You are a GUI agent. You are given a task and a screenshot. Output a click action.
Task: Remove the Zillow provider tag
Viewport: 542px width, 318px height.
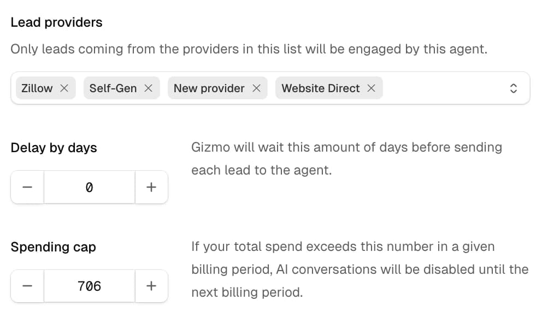(64, 88)
